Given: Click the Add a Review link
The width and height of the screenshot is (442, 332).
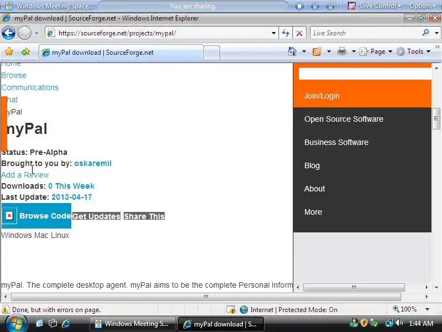Looking at the screenshot, I should [x=25, y=175].
